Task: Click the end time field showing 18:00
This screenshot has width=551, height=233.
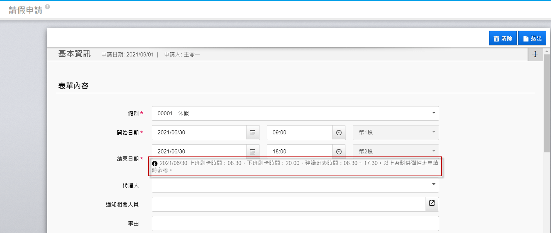Action: tap(299, 151)
